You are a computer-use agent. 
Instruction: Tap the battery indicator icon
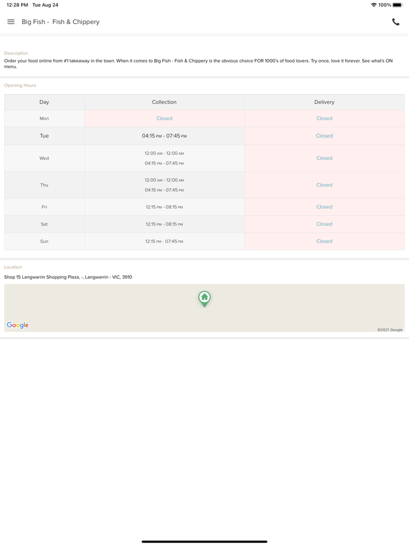(397, 5)
